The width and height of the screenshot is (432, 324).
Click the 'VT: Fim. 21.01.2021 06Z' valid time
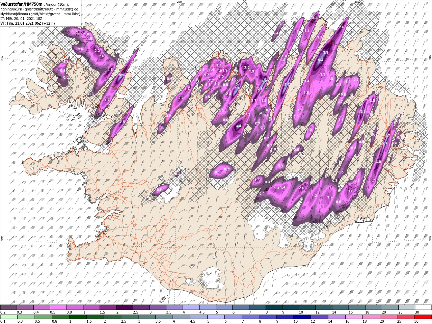(21, 23)
